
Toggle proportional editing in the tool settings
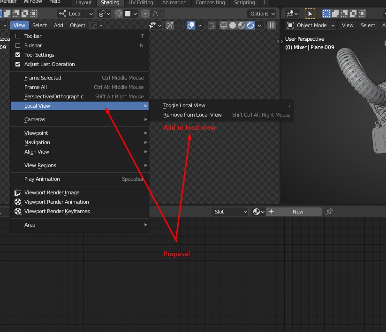[145, 14]
